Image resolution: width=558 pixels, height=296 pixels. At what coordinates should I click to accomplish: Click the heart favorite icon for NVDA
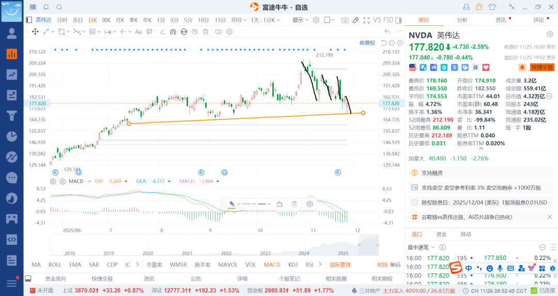click(x=486, y=67)
